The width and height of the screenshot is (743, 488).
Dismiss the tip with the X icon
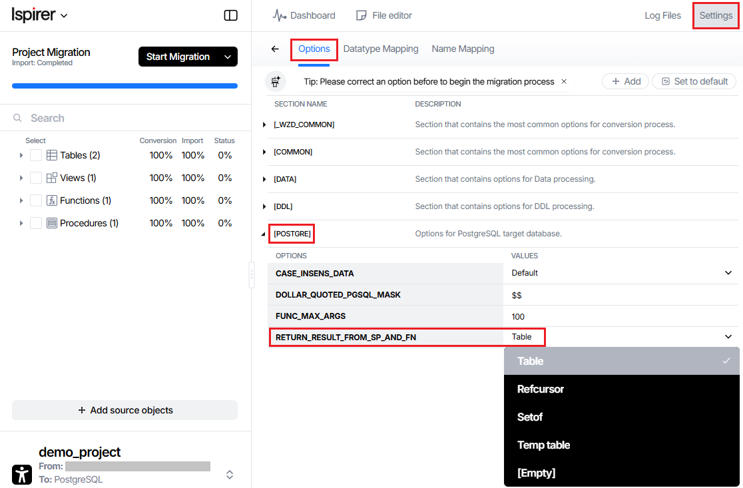coord(564,81)
